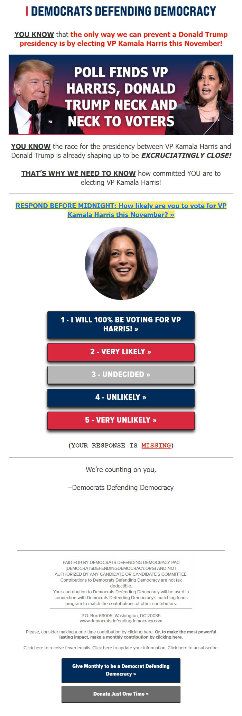
Task: Click here link to update your information
Action: (x=102, y=648)
